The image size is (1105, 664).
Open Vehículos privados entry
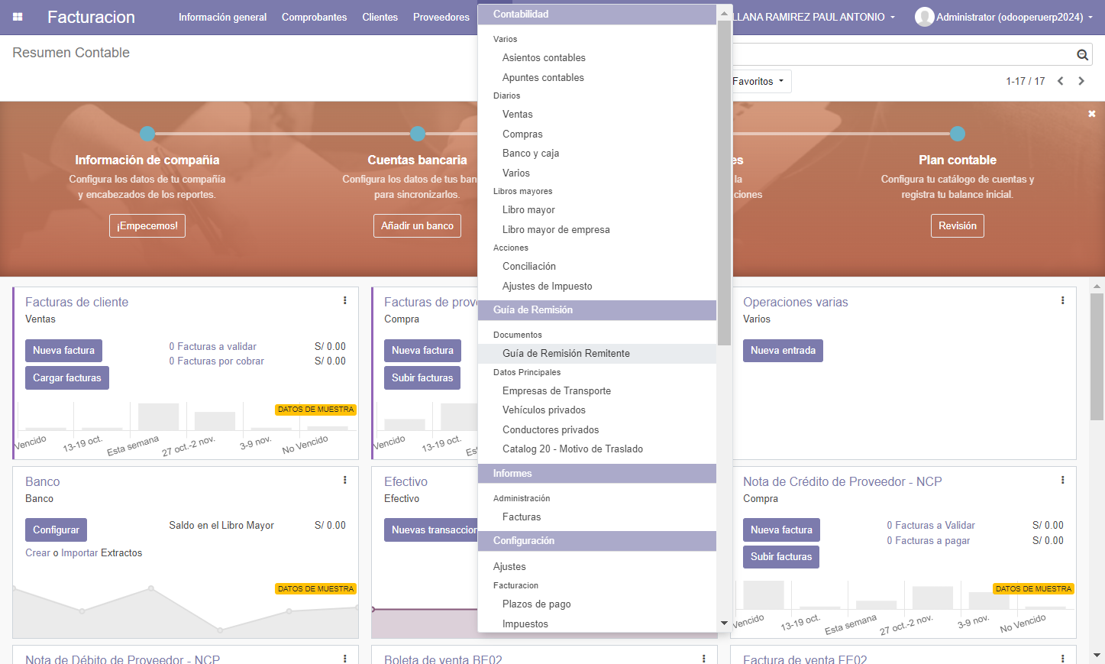click(597, 410)
